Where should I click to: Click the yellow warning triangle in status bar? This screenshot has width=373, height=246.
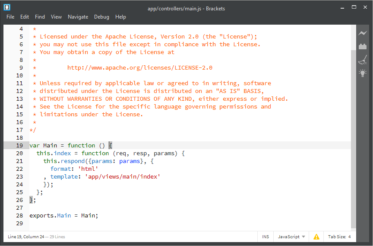coord(316,237)
